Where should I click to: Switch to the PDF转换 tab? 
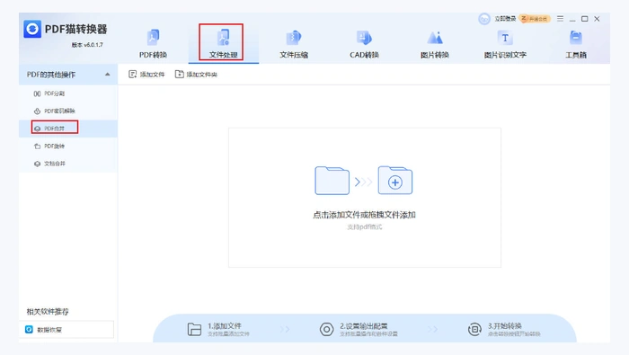(x=154, y=43)
